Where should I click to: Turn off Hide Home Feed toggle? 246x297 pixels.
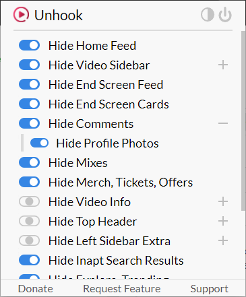point(30,45)
